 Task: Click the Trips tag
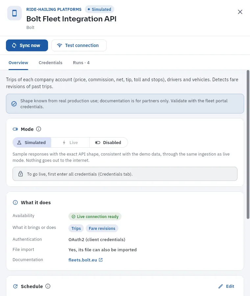pyautogui.click(x=76, y=229)
